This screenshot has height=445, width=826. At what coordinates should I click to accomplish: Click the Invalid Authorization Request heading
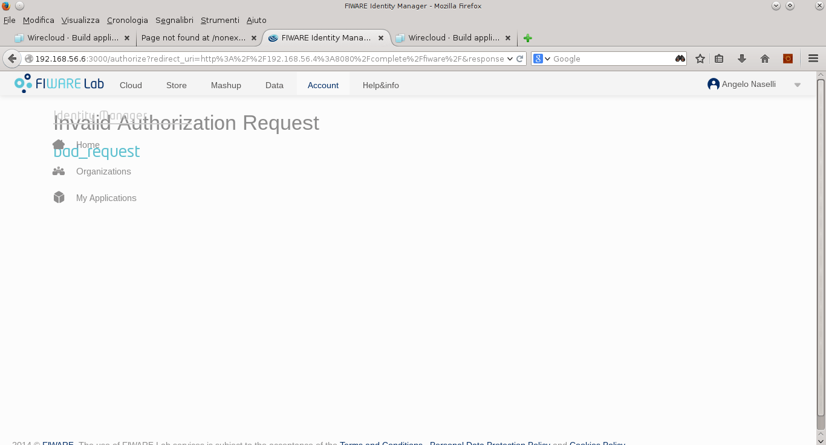tap(186, 123)
